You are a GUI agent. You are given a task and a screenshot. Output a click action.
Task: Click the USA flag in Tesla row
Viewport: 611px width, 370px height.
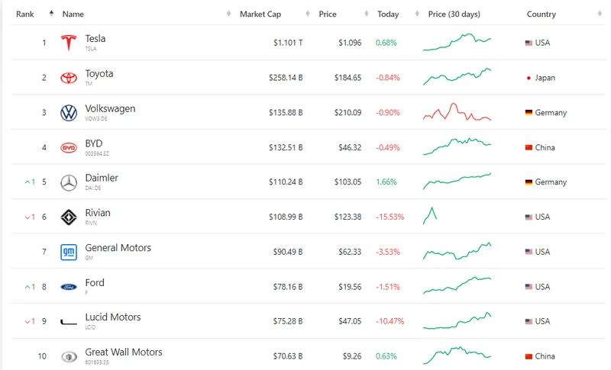coord(529,43)
